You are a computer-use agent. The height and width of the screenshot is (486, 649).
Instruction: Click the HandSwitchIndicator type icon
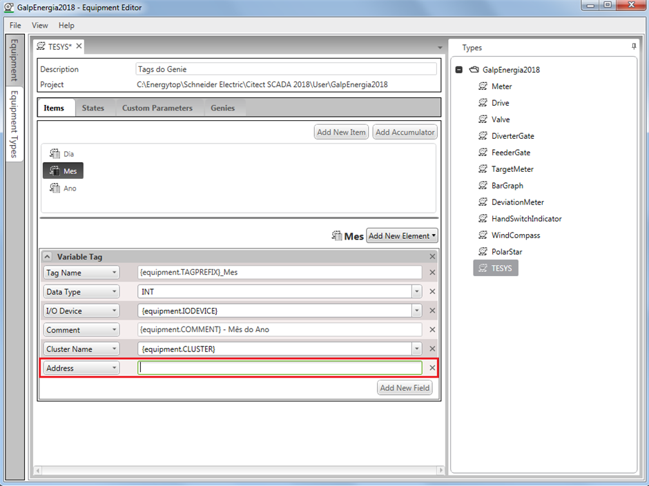click(x=483, y=219)
